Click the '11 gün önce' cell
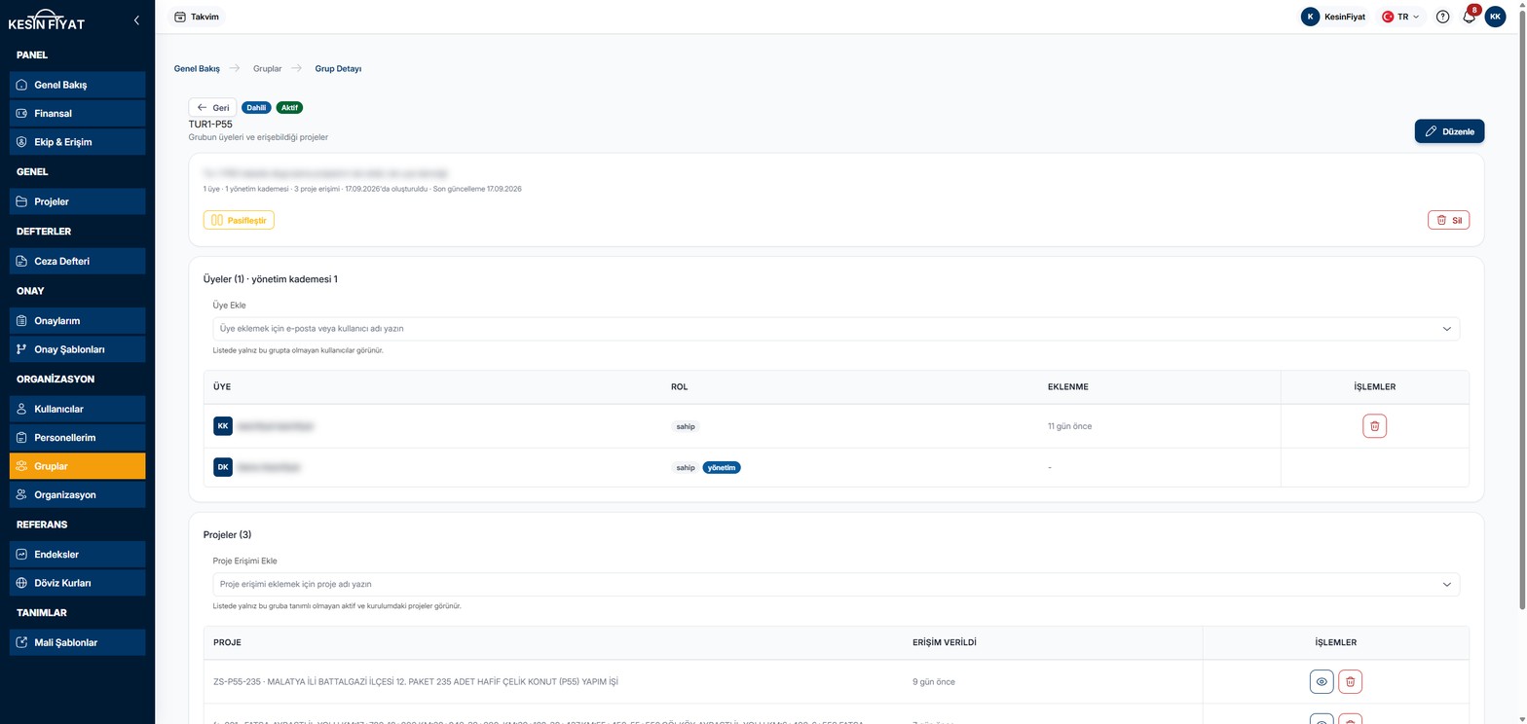Screen dimensions: 1527x724 click(1069, 426)
